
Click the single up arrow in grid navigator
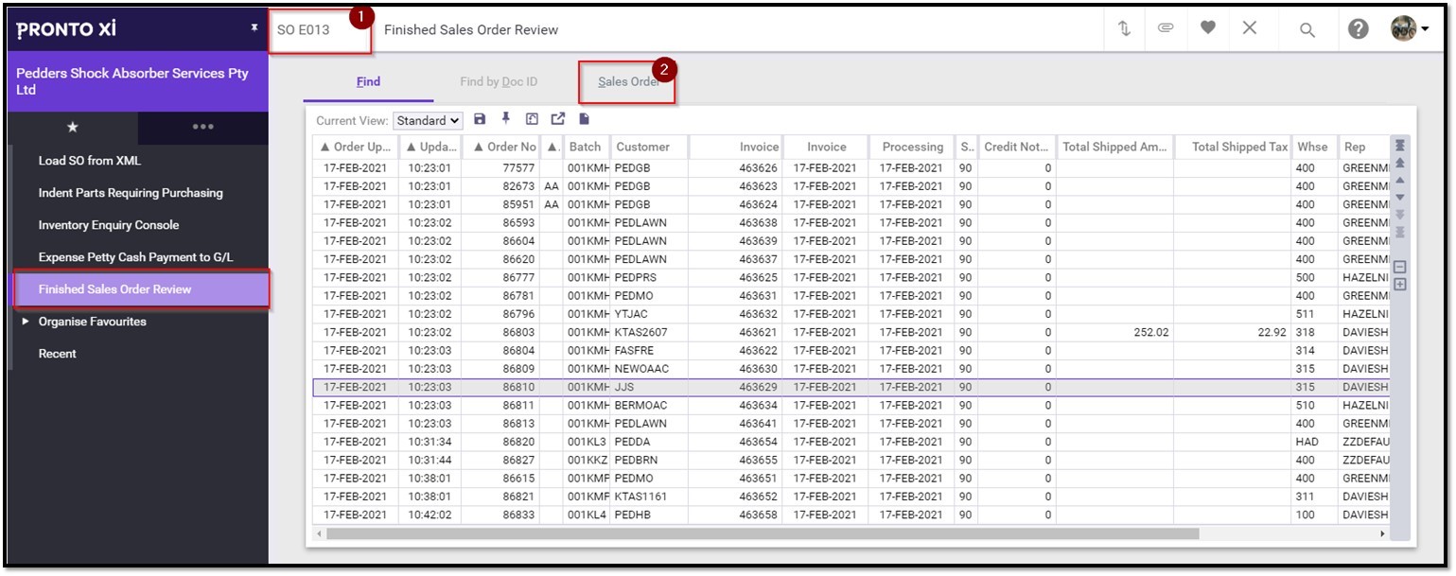coord(1400,180)
